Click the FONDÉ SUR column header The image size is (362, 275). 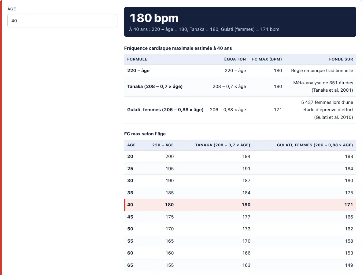coord(341,59)
